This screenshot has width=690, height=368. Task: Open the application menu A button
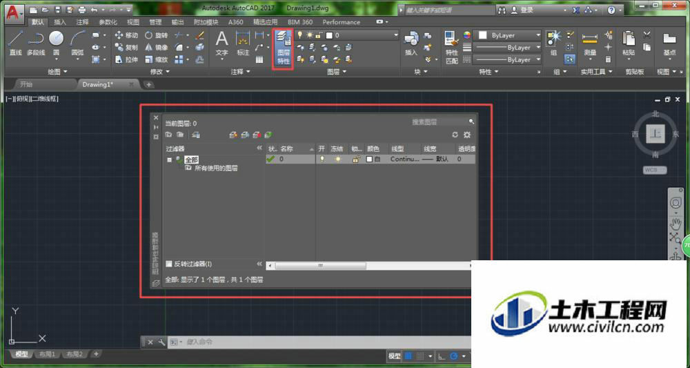(x=14, y=12)
